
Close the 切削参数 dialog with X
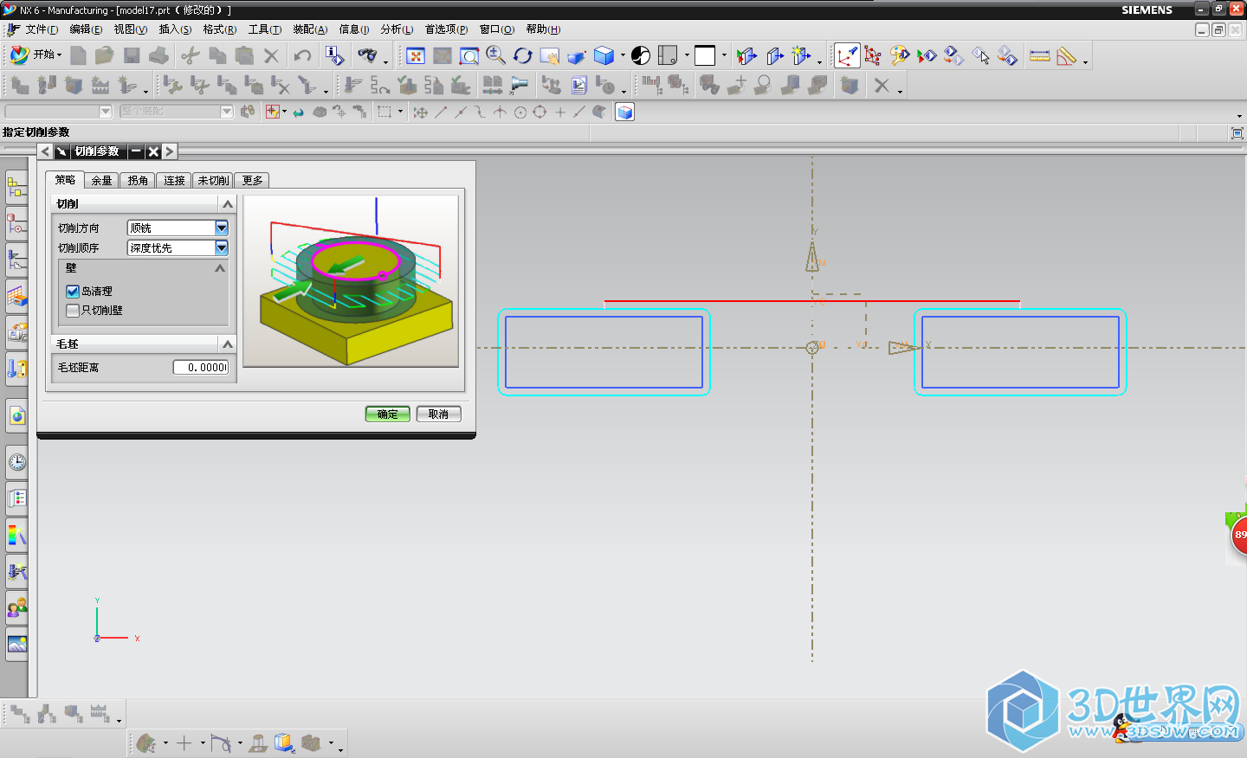(x=153, y=151)
